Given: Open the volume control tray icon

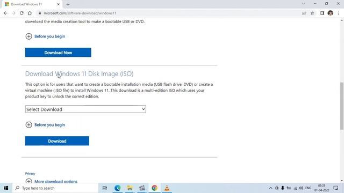Looking at the screenshot, I should (301, 188).
